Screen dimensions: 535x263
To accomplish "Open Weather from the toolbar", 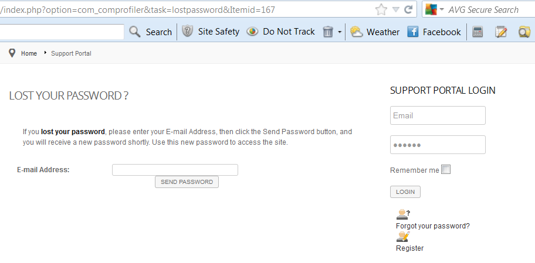I will [x=375, y=32].
